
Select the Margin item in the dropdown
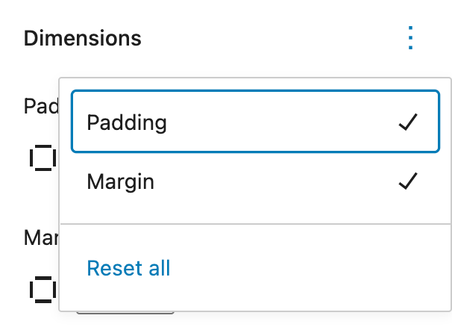tap(255, 181)
